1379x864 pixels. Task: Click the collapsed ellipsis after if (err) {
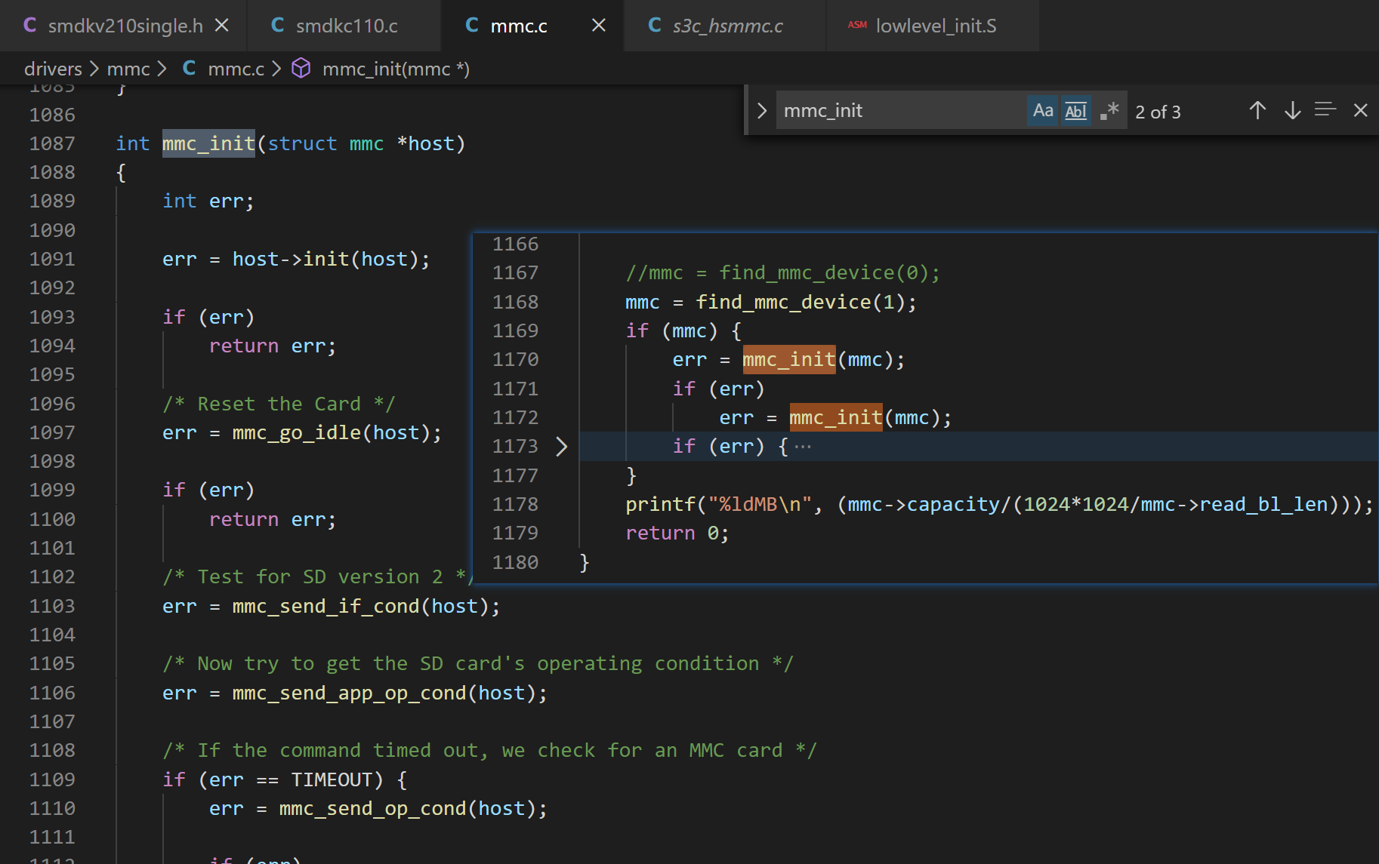point(803,447)
